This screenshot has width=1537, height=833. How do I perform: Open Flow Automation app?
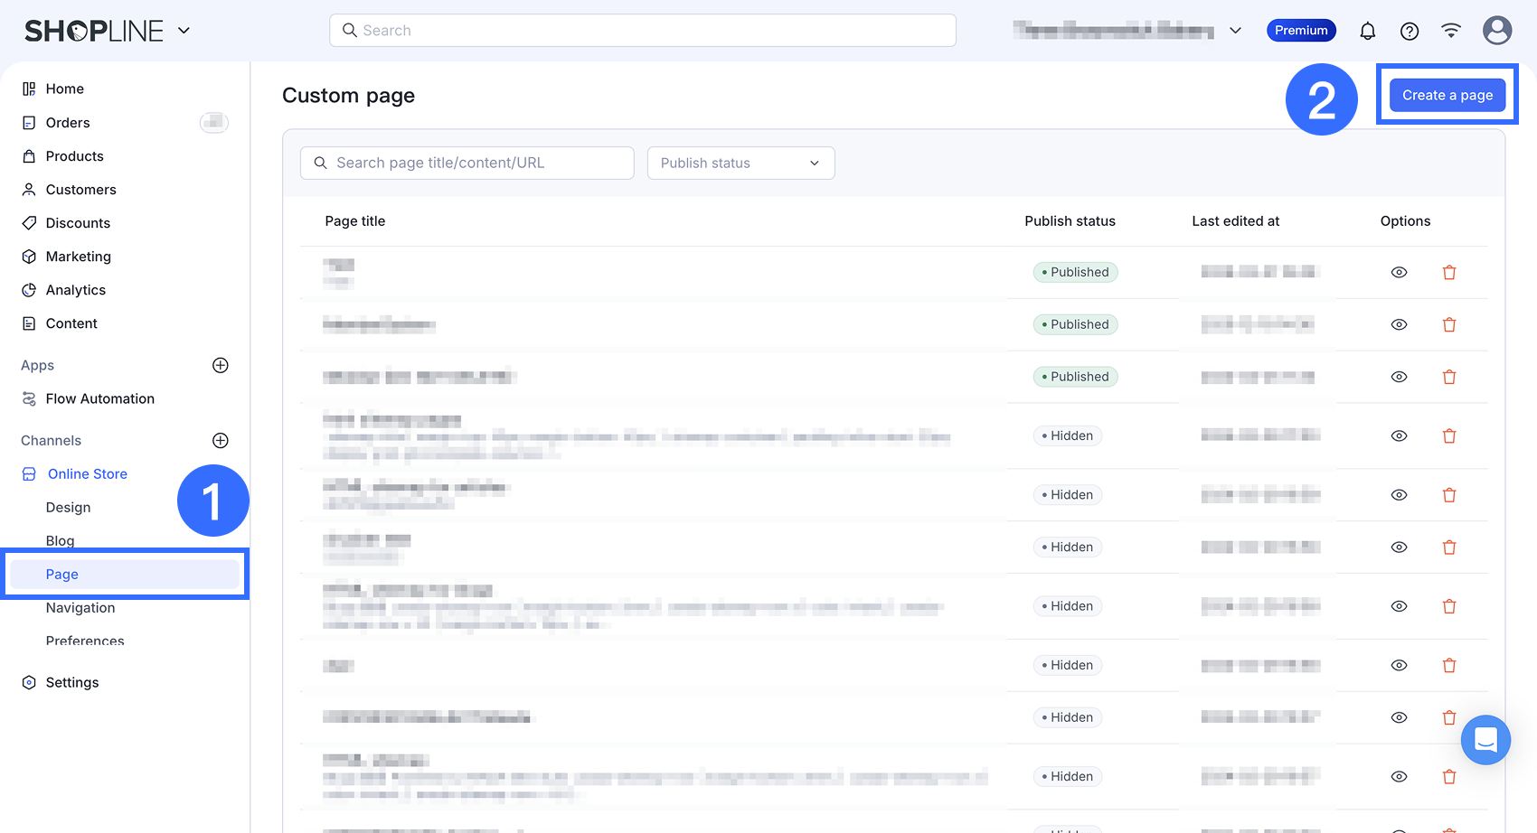(99, 398)
